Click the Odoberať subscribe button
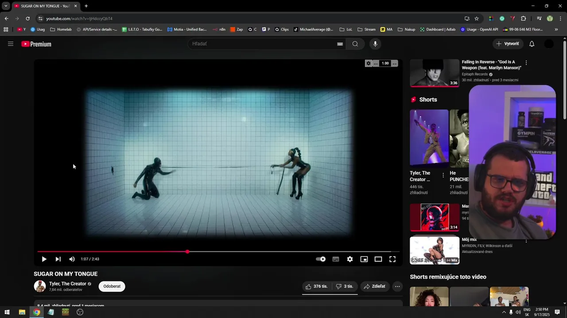 coord(112,286)
